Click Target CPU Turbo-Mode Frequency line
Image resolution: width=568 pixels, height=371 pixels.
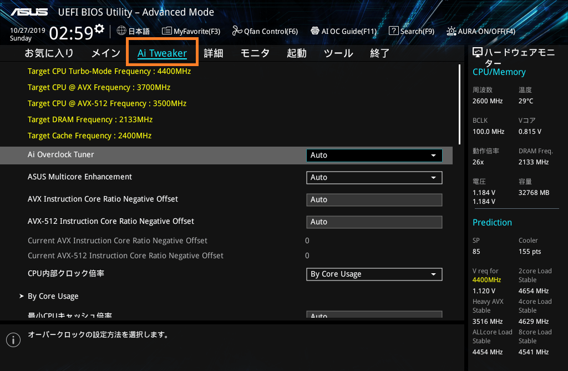pyautogui.click(x=109, y=72)
